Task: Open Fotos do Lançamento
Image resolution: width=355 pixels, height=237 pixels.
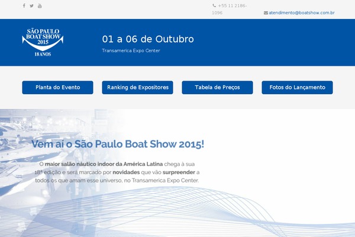Action: point(297,87)
